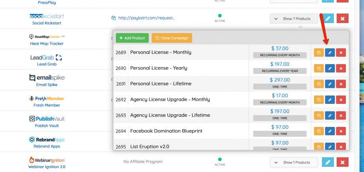Screen dimensions: 364x172
Task: Clone product 2693 Agency License Upgrade - Lifetime
Action: click(x=319, y=115)
